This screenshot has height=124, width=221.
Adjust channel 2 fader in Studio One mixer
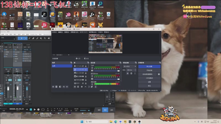pos(17,88)
